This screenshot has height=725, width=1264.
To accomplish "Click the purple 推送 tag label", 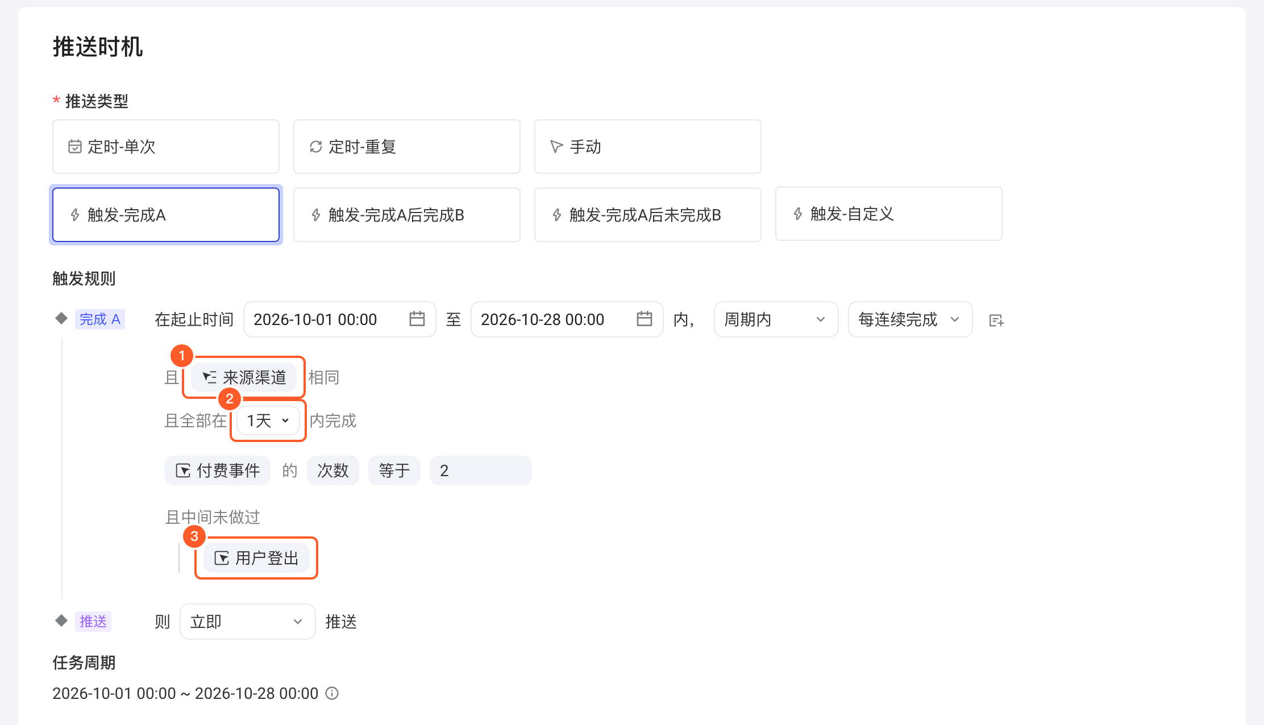I will (93, 622).
